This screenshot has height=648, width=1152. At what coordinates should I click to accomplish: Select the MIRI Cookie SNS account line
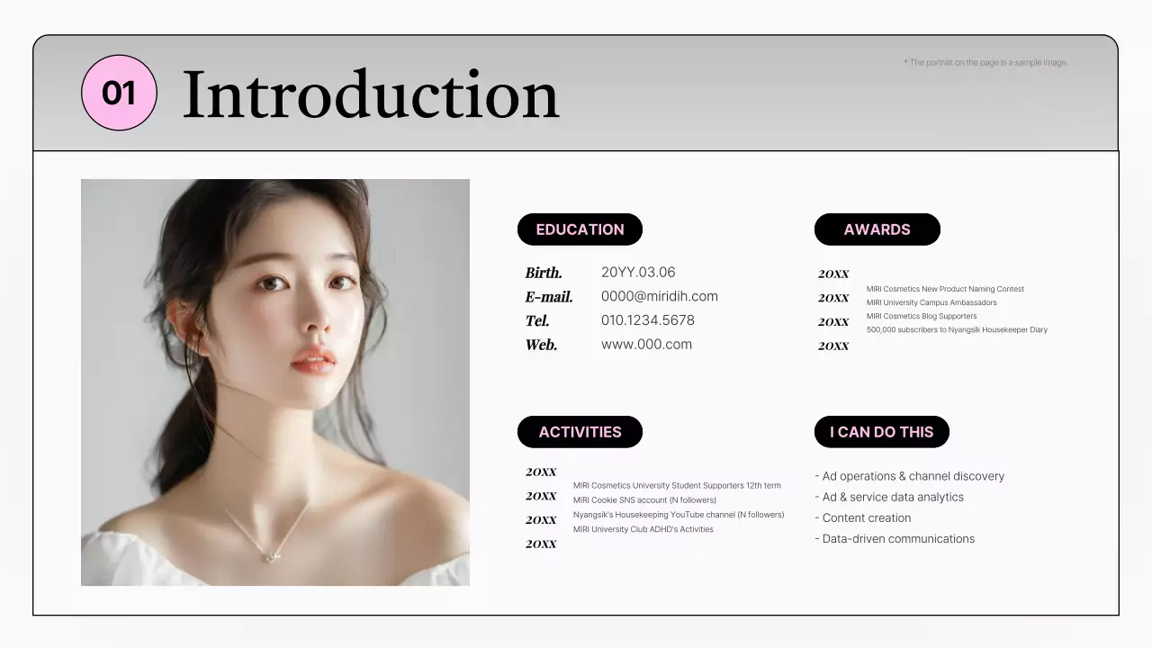[644, 500]
